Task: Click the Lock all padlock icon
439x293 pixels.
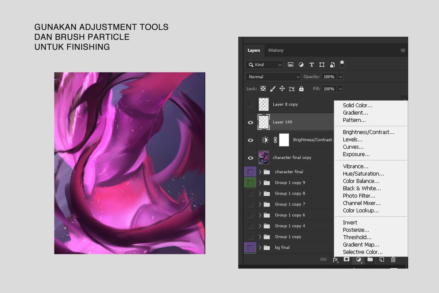Action: click(x=301, y=89)
